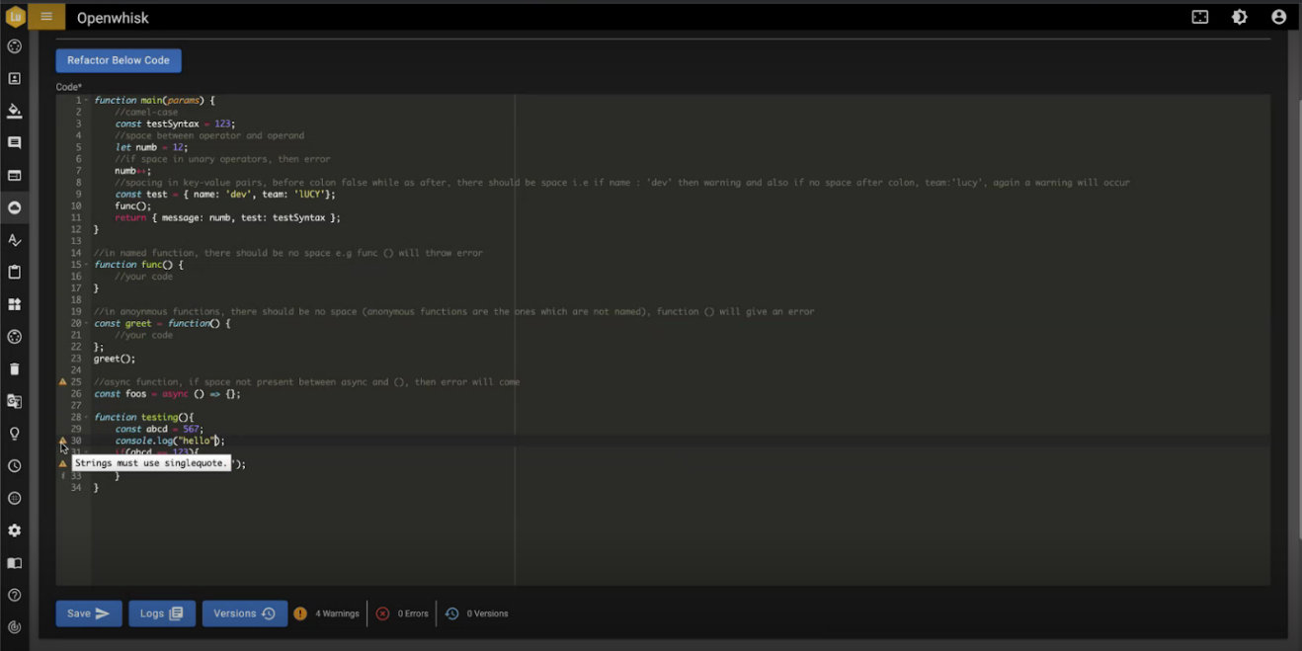Place cursor on 'const testSyntax = 123;' line

(174, 123)
